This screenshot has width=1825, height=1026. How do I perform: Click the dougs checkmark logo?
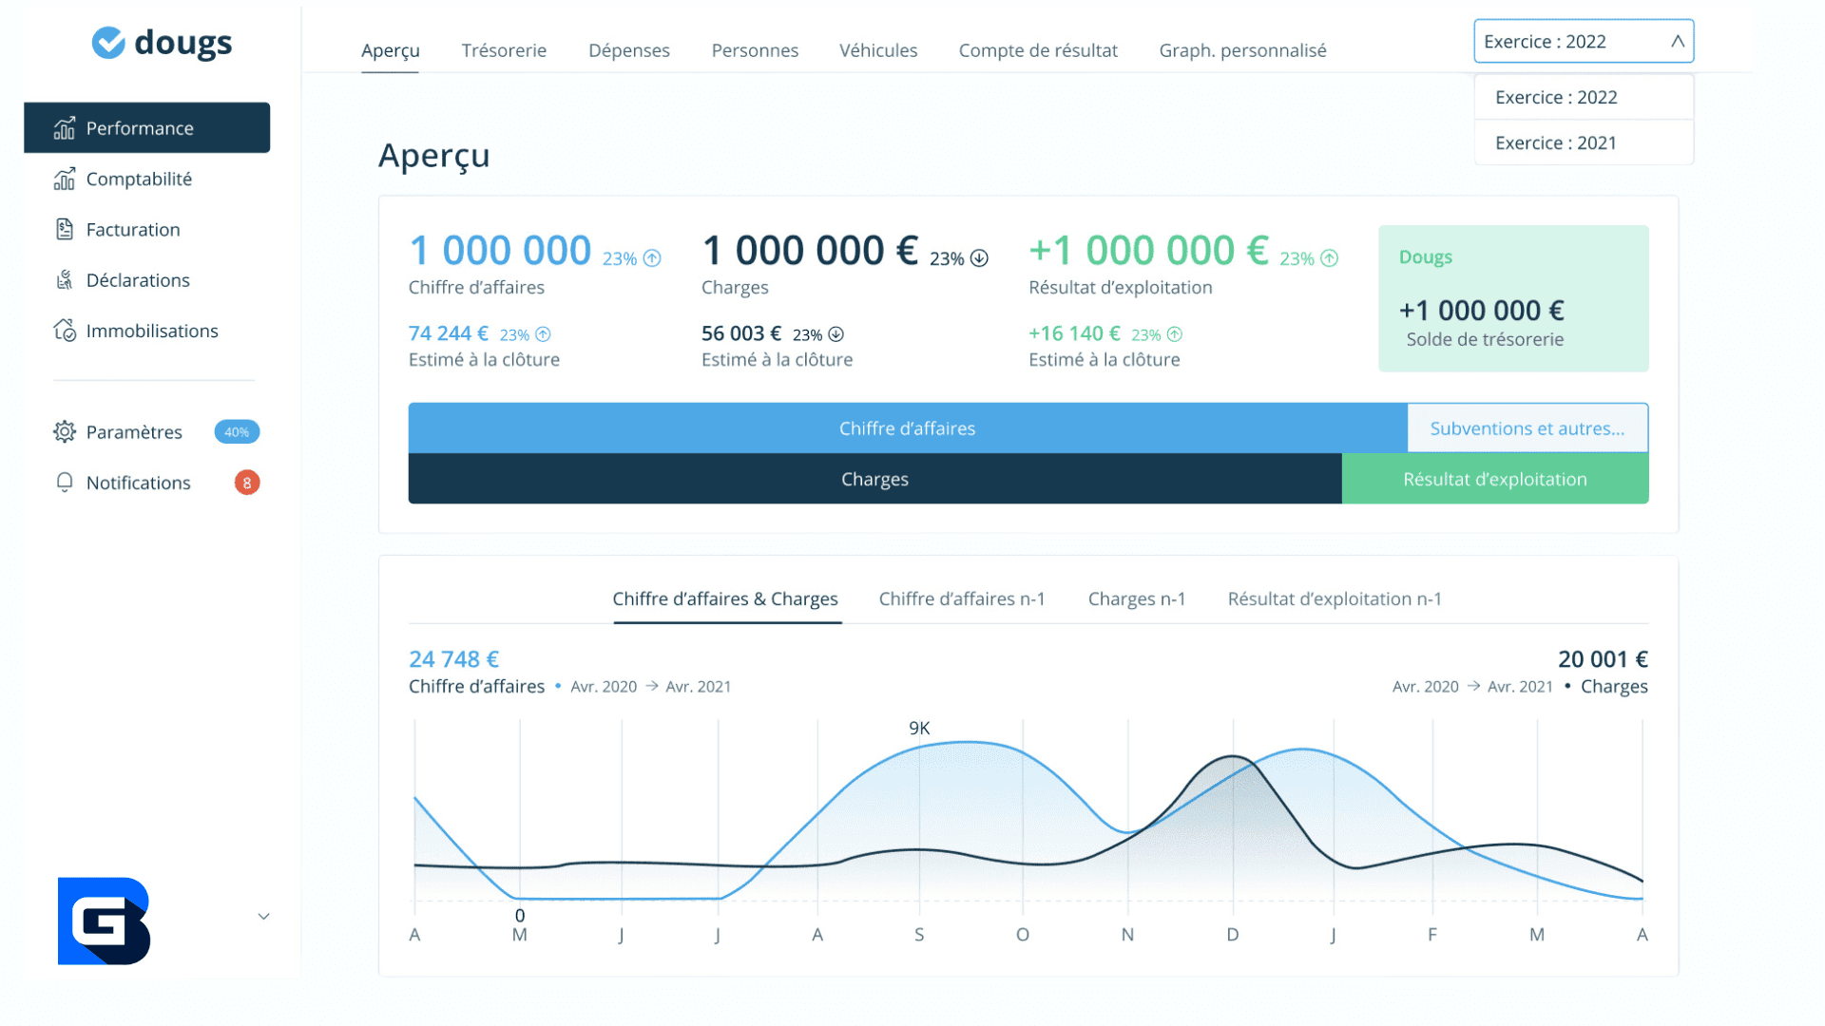[x=108, y=43]
